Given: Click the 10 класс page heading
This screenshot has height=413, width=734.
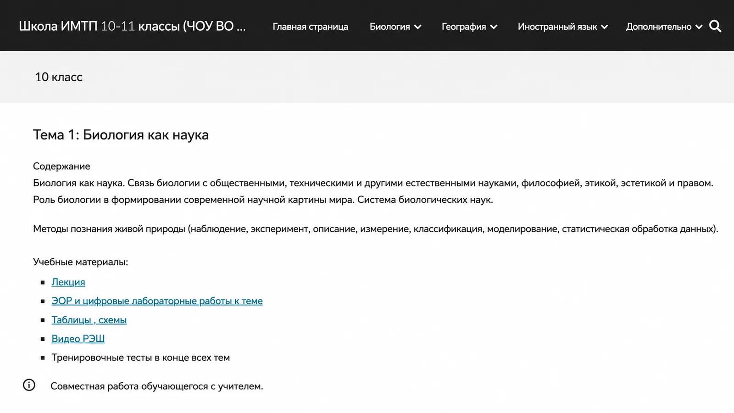Looking at the screenshot, I should (59, 77).
